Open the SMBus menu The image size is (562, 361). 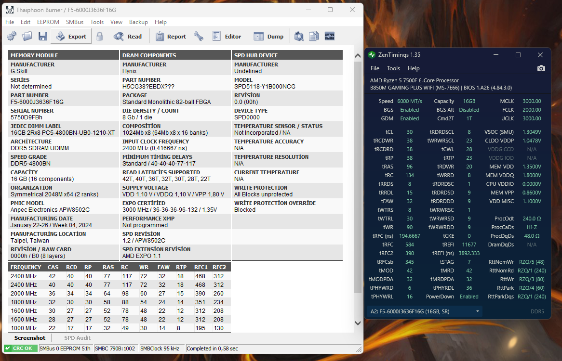tap(75, 22)
